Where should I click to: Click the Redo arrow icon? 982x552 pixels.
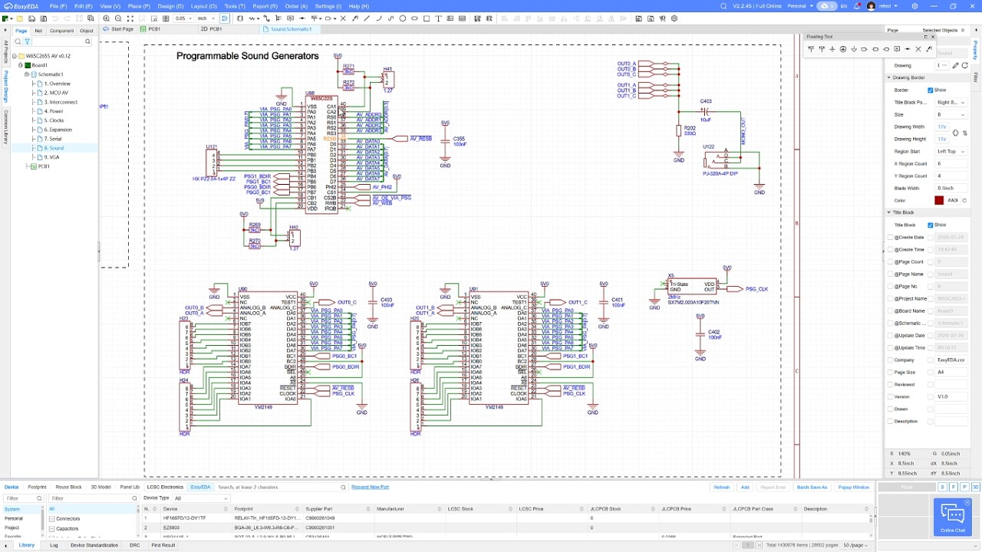67,18
